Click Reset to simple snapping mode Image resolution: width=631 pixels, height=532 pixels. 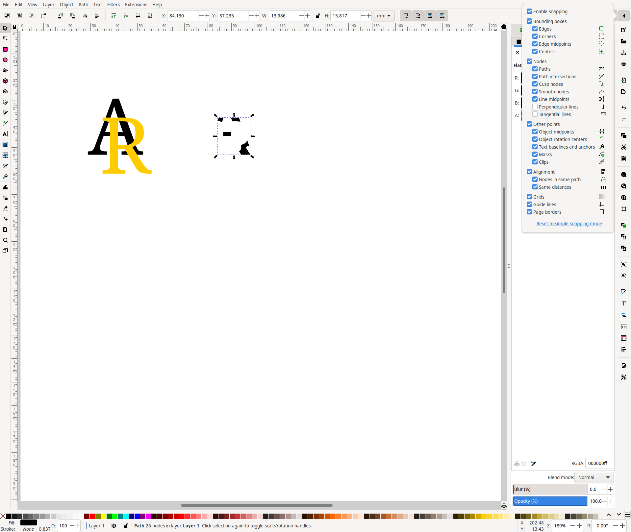click(x=568, y=224)
